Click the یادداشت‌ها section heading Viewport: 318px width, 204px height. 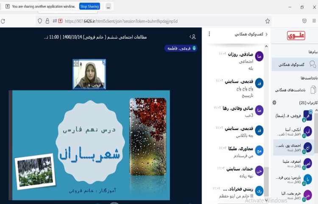309,78
